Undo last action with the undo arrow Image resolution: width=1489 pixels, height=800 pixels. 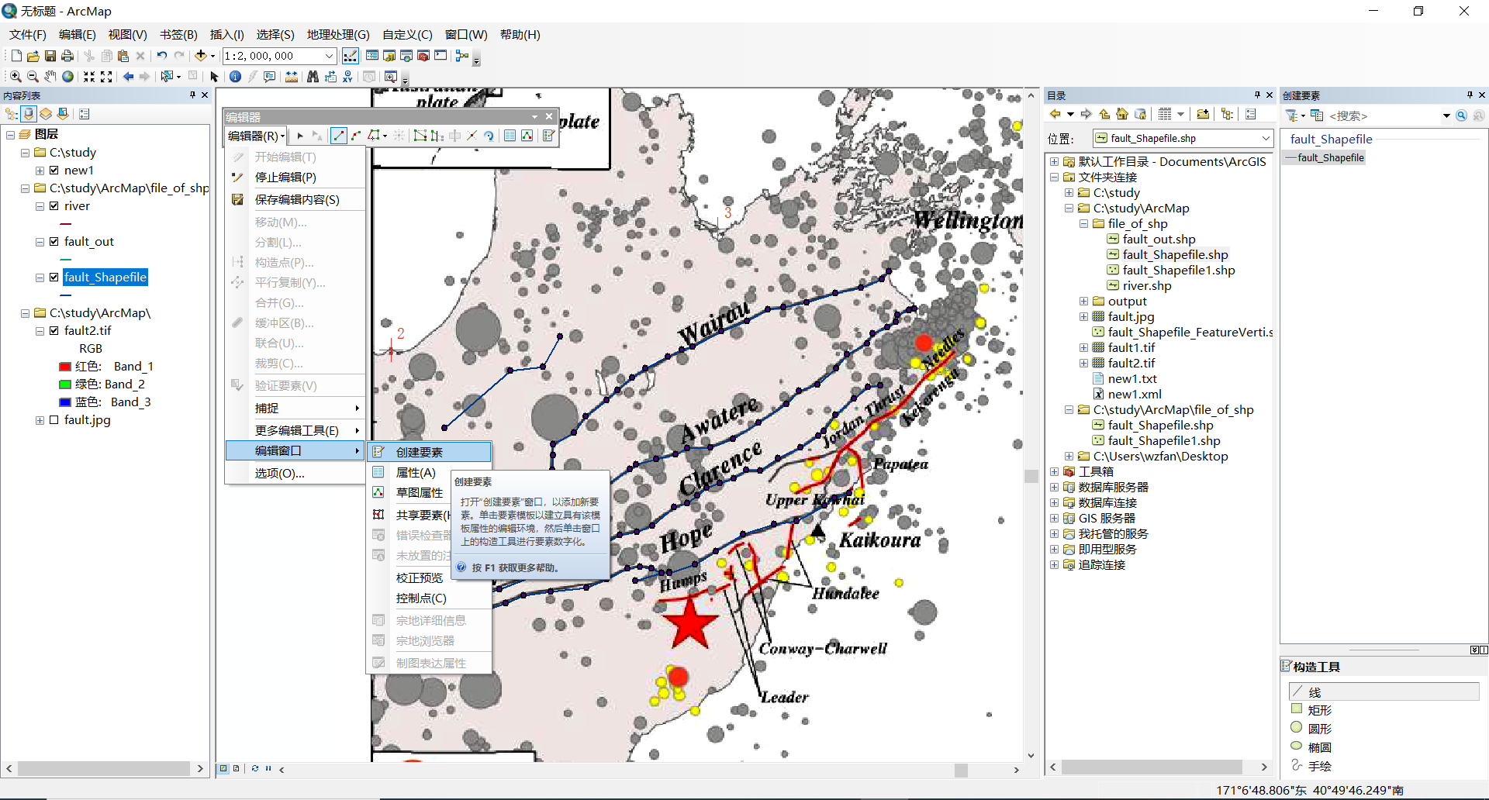[161, 56]
